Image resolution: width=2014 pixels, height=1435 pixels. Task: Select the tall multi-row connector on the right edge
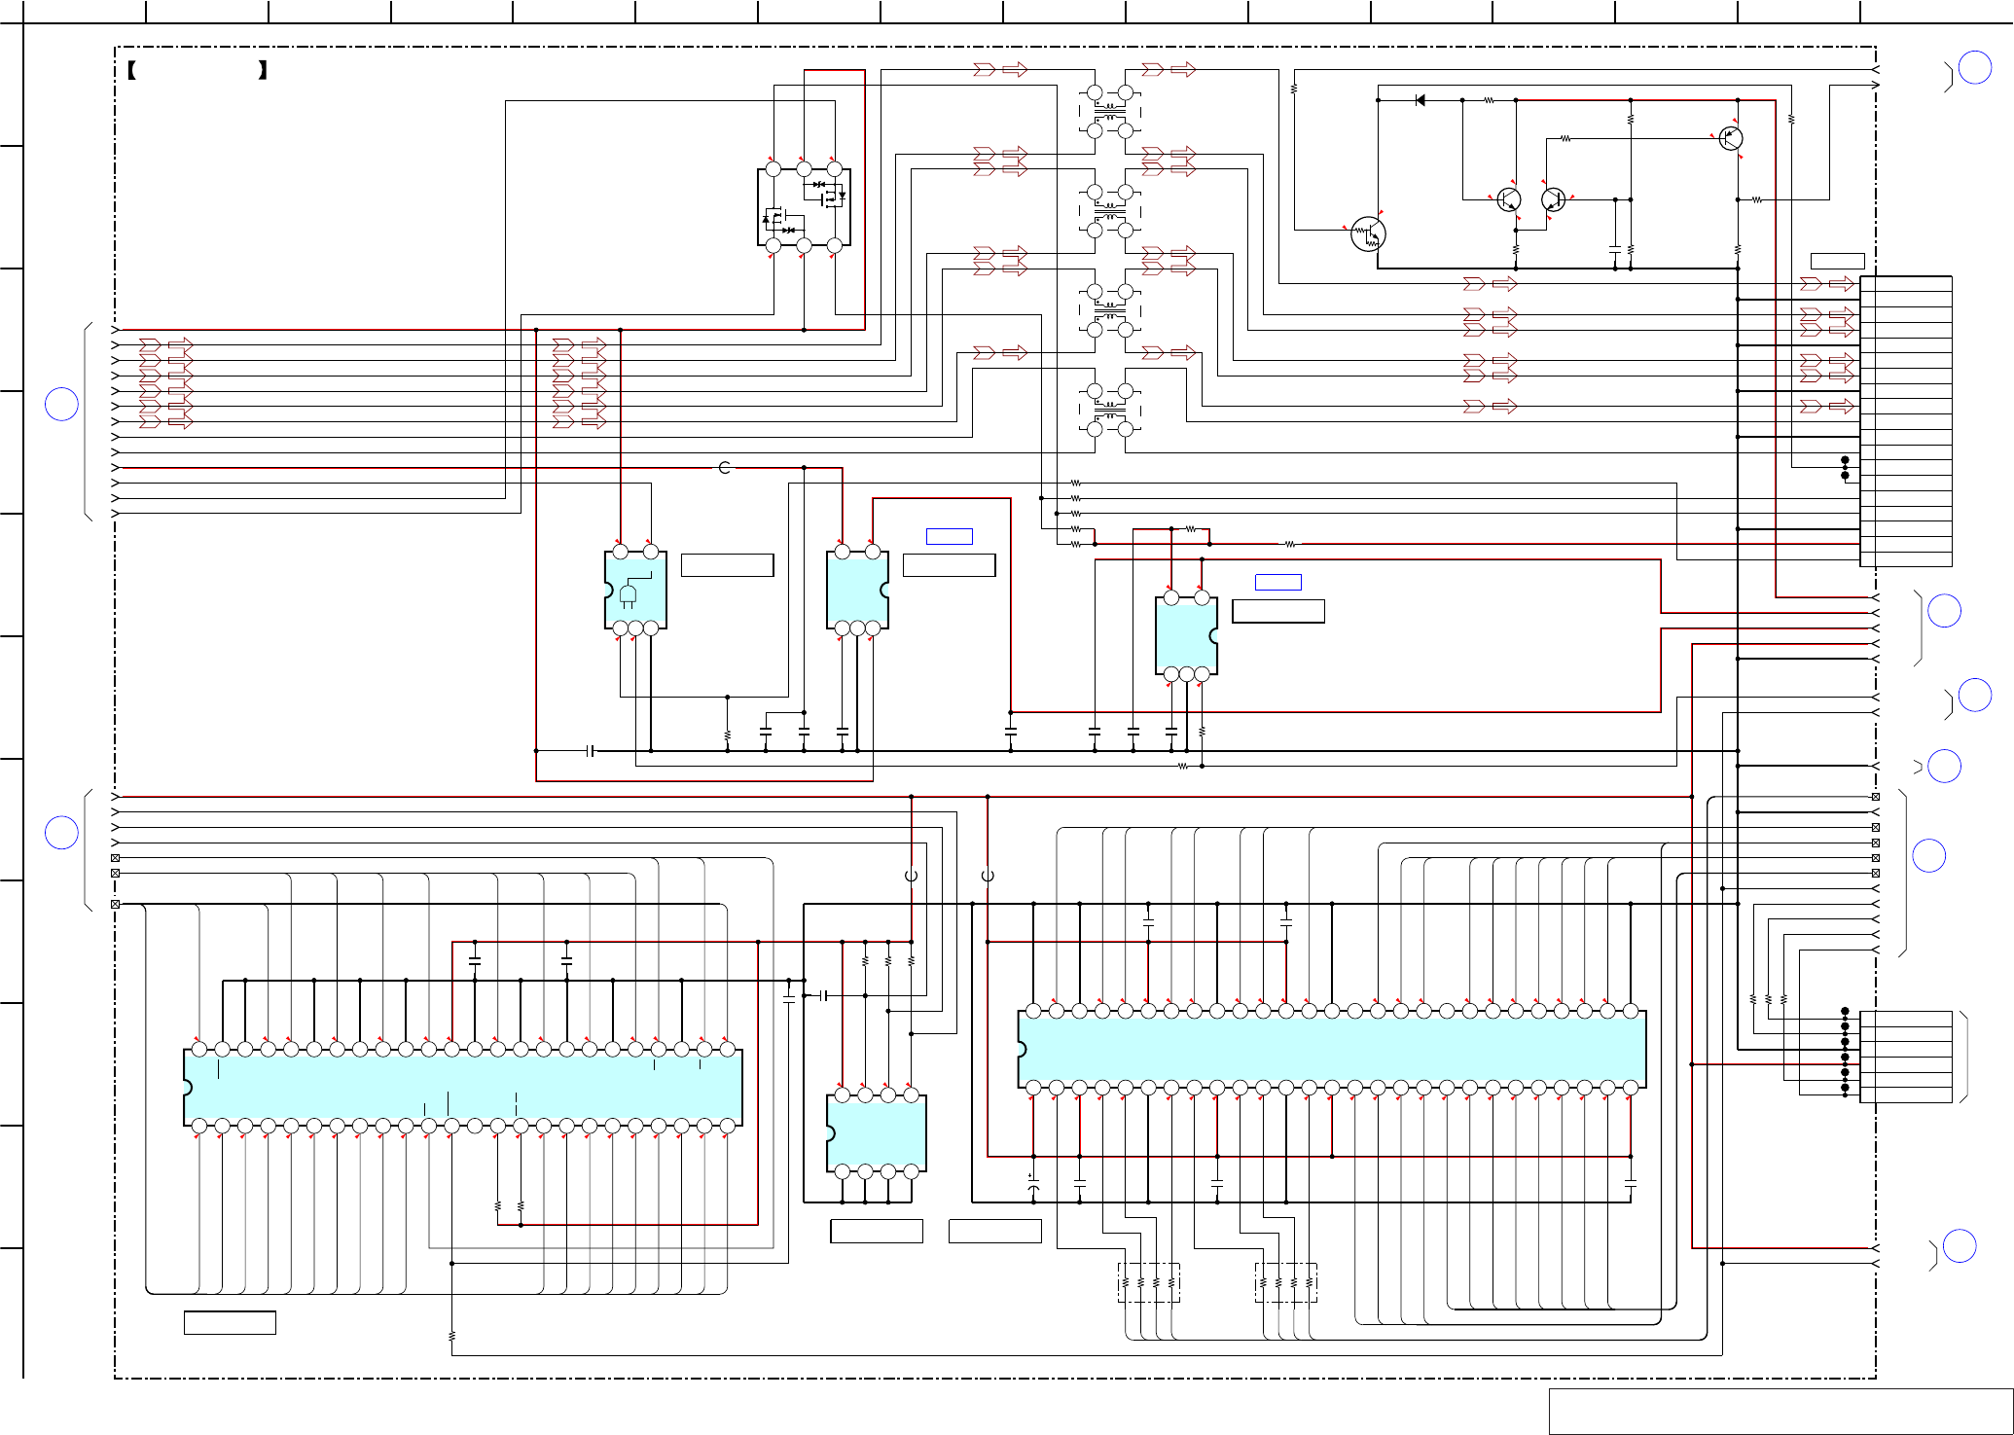pyautogui.click(x=1906, y=421)
